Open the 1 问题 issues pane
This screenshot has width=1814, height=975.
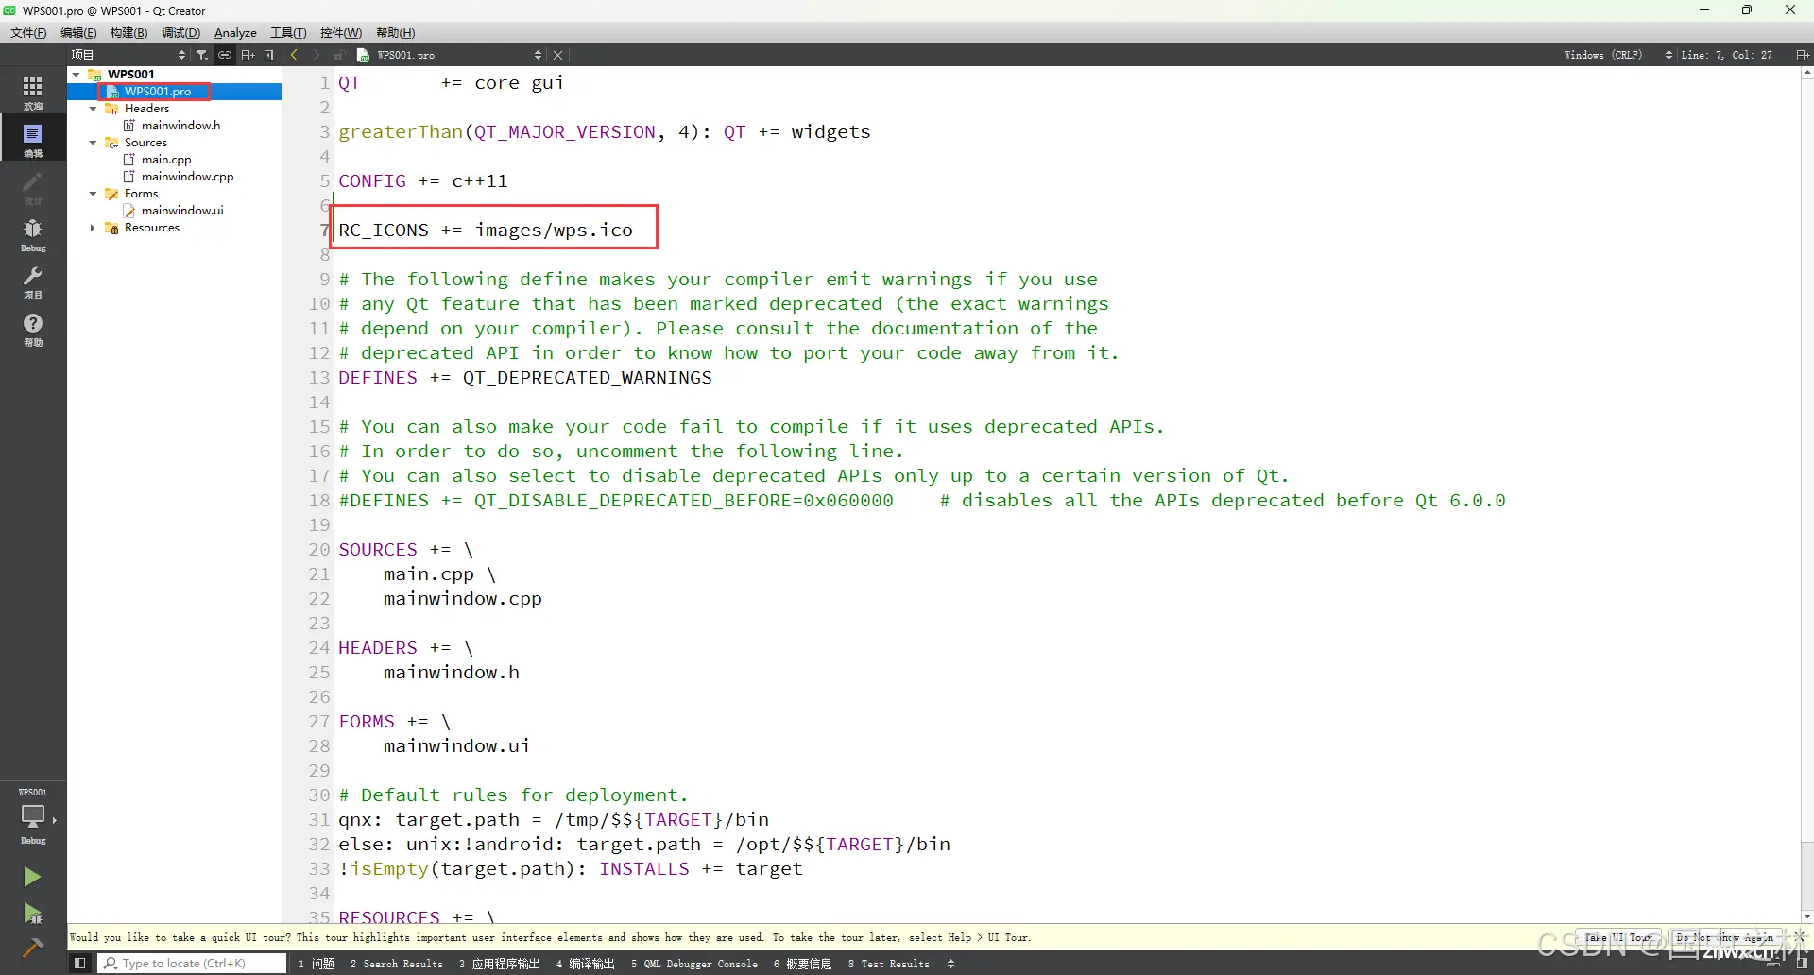(317, 964)
